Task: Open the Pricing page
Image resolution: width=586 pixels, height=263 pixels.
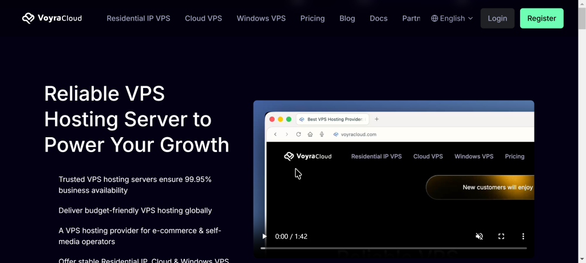Action: (x=312, y=18)
